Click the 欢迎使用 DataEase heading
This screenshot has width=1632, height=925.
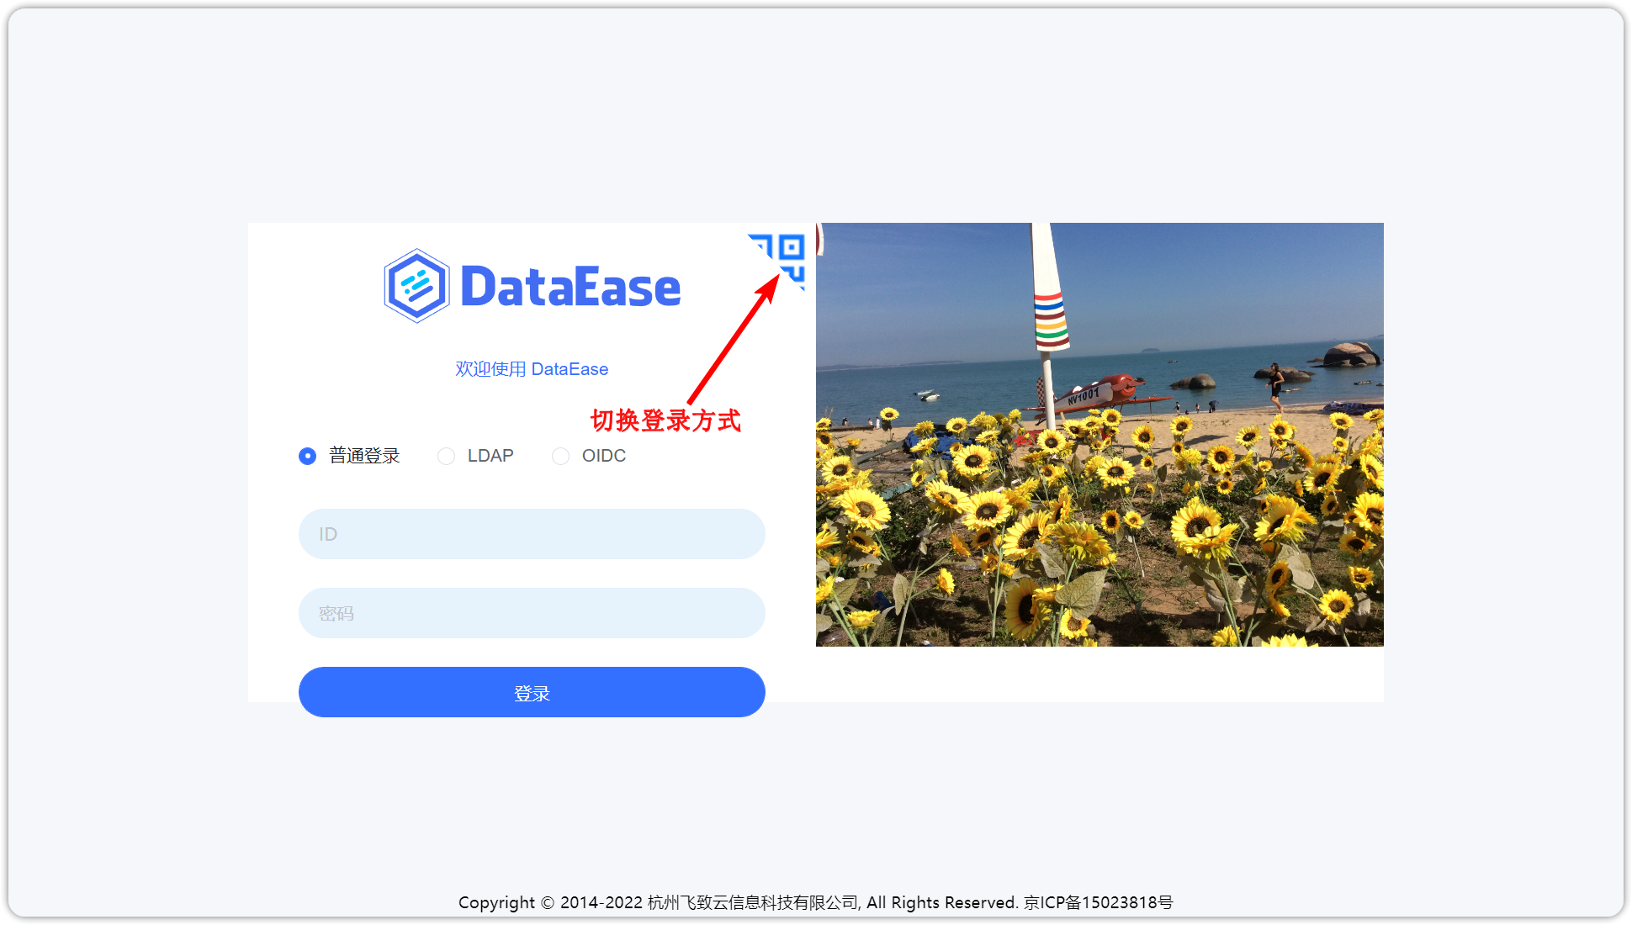pyautogui.click(x=531, y=368)
